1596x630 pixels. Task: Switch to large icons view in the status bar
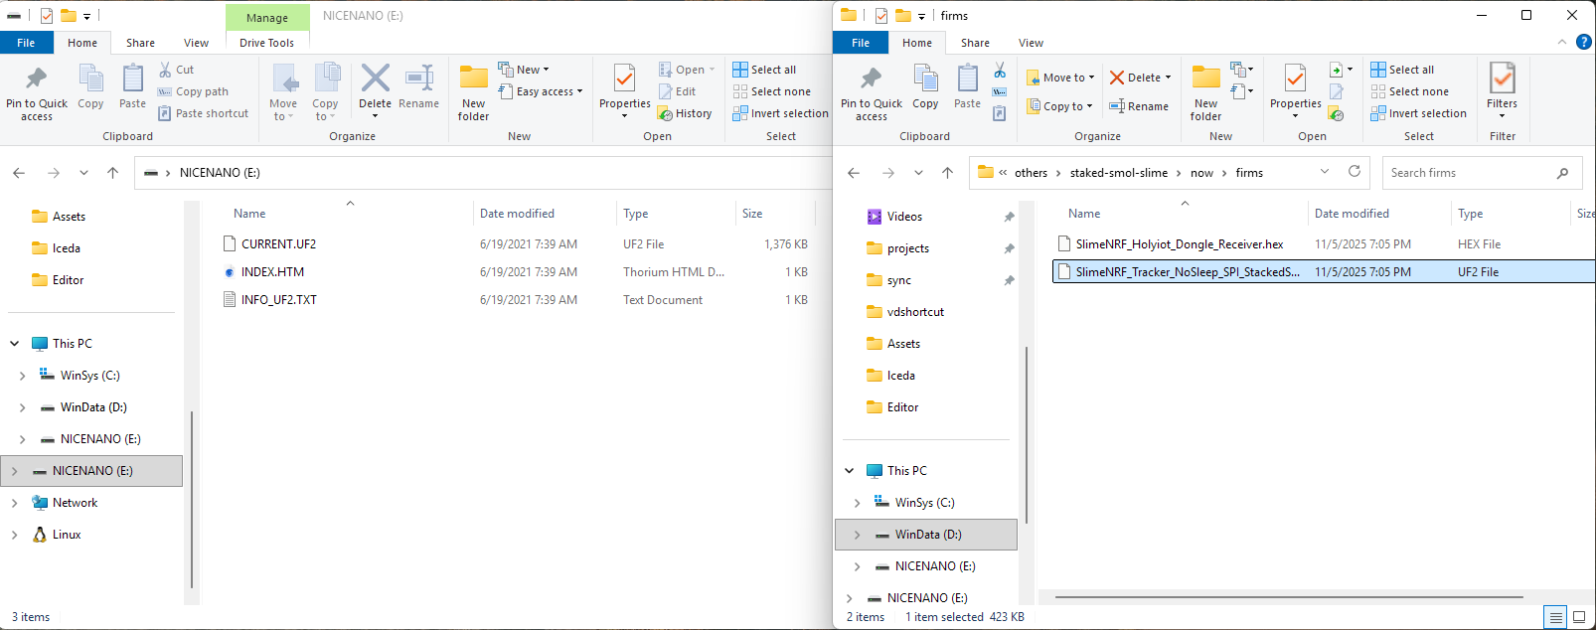coord(1578,617)
